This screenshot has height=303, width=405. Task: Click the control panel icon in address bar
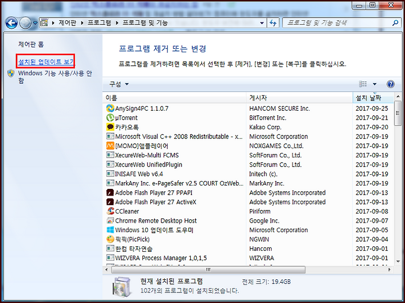coord(44,22)
